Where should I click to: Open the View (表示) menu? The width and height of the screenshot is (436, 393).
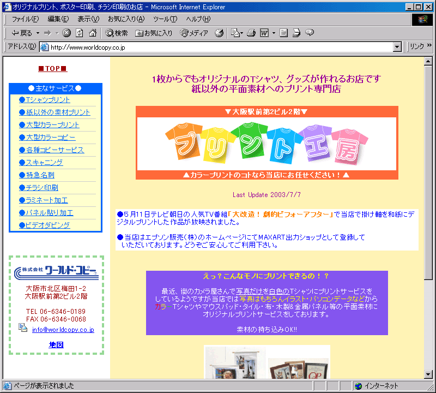coord(88,19)
